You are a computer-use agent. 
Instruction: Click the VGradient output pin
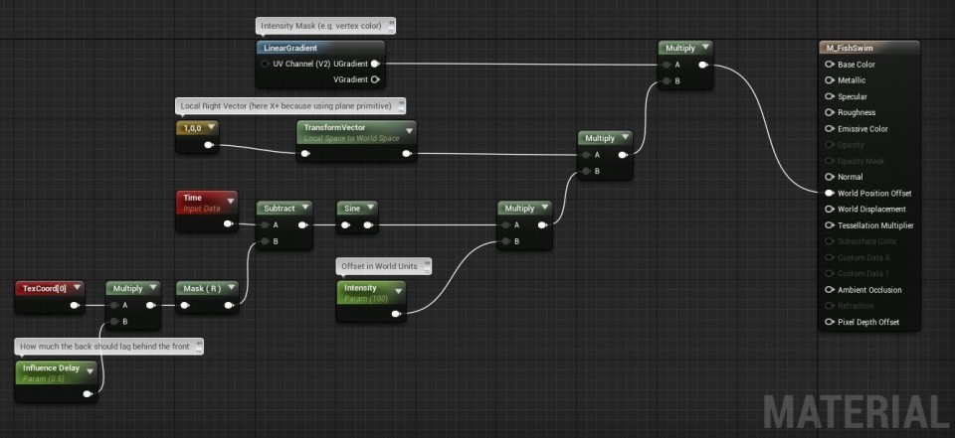point(375,79)
